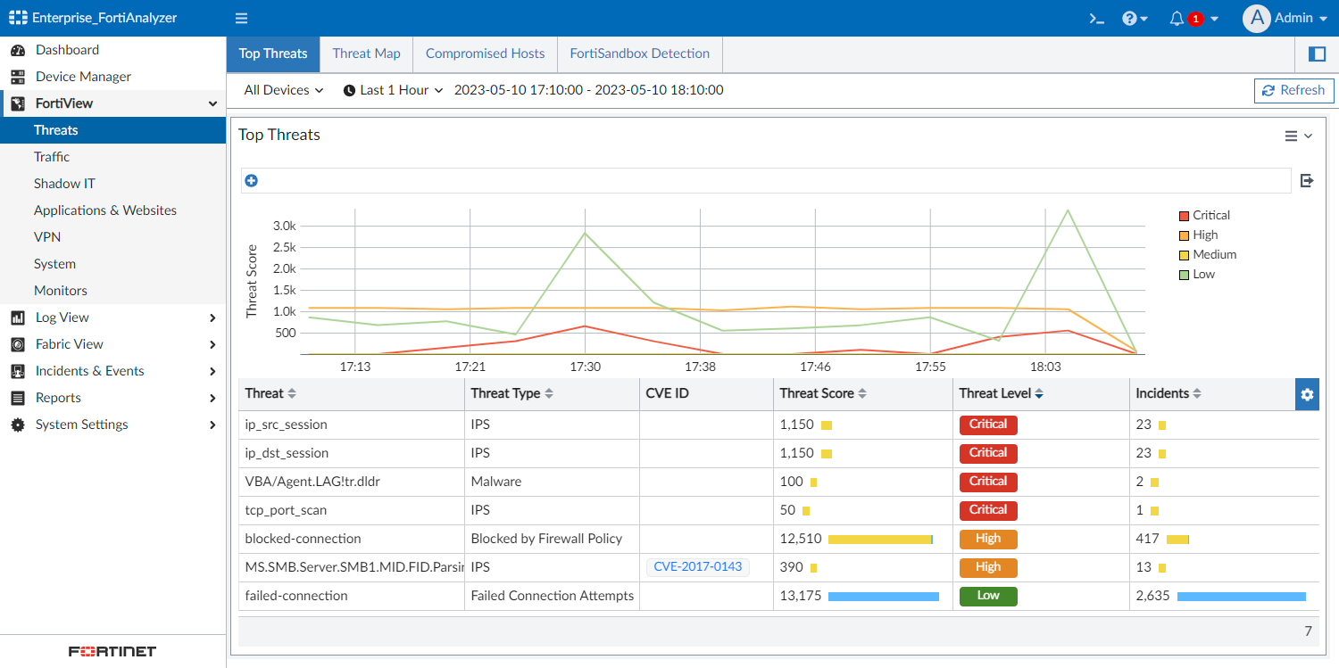Open the CVE-2017-0143 link
The width and height of the screenshot is (1339, 668).
coord(697,566)
